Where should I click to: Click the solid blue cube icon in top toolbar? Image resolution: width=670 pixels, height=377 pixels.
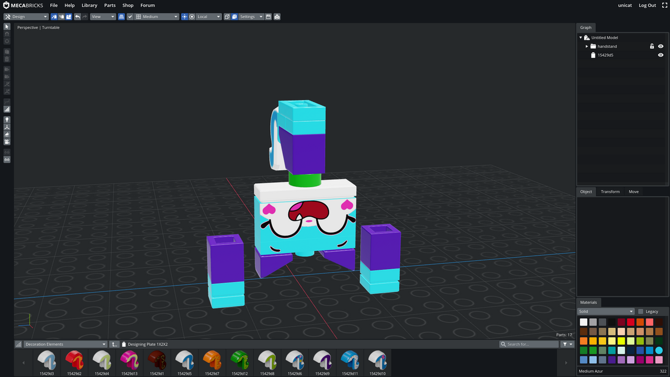click(x=234, y=17)
